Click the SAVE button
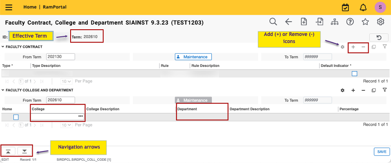This screenshot has width=391, height=164. click(381, 152)
